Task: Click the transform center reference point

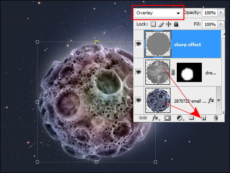Action: [x=96, y=102]
